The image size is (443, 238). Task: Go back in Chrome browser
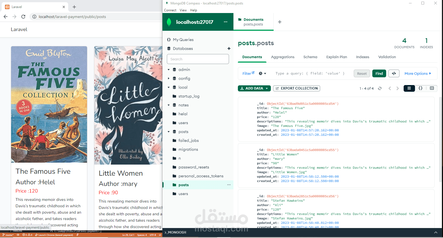[6, 17]
